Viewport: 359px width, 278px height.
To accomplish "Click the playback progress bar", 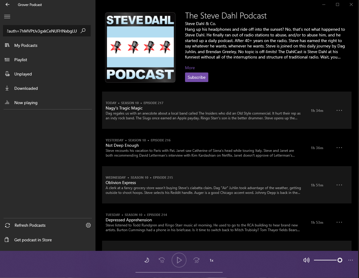I will pyautogui.click(x=179, y=272).
